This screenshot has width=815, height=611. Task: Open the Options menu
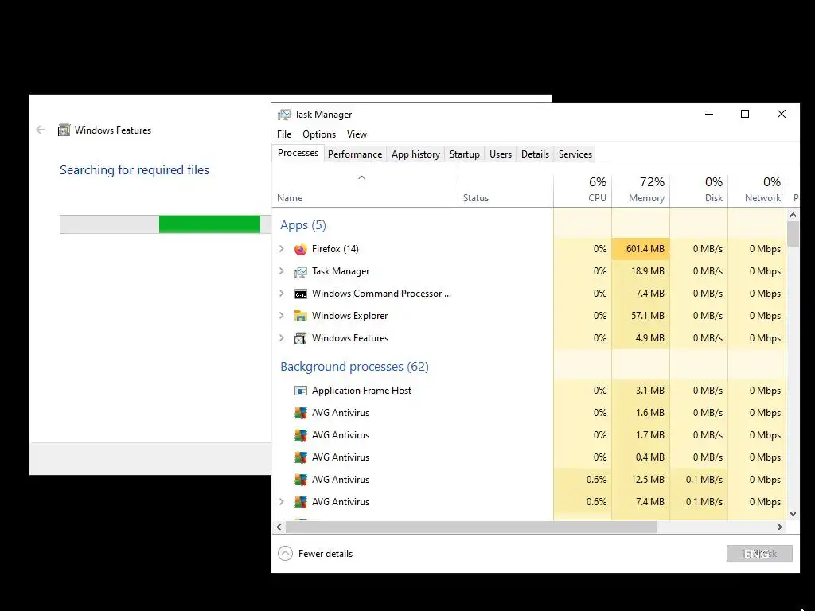pyautogui.click(x=319, y=134)
